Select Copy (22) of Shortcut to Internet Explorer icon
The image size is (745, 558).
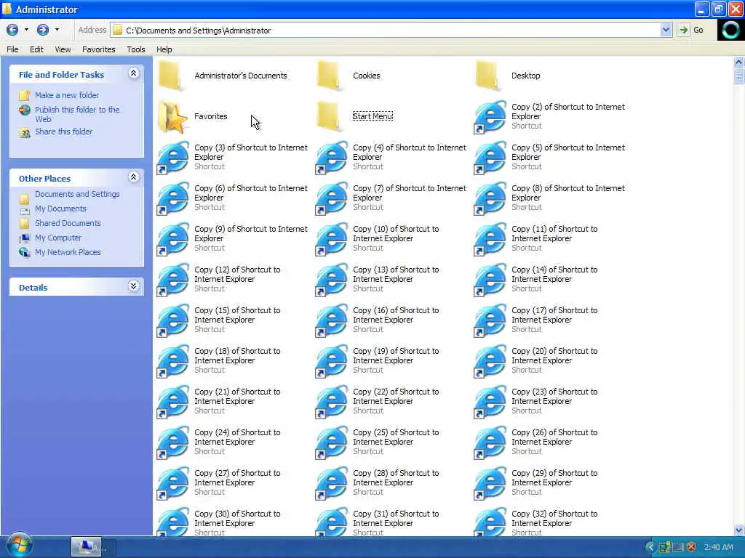[x=332, y=401]
